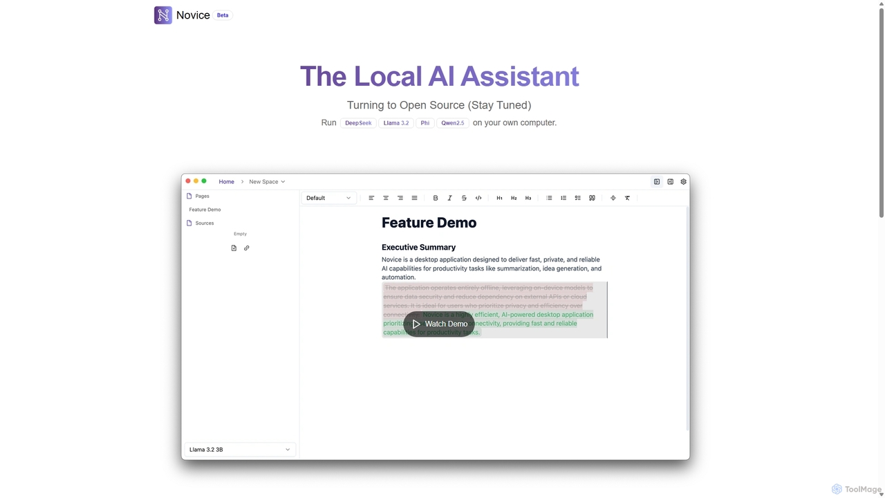Image resolution: width=885 pixels, height=498 pixels.
Task: Open the Llama 3.2 3B model selector
Action: point(240,450)
